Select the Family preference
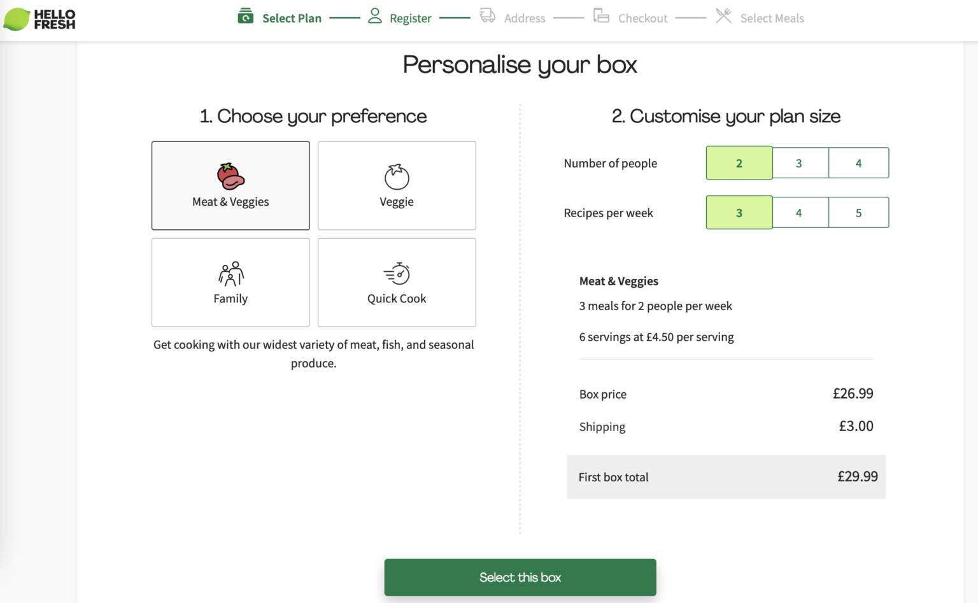Screen dimensions: 978x603 pyautogui.click(x=230, y=282)
